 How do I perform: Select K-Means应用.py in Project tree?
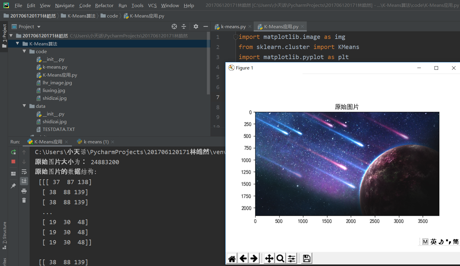tap(60, 75)
